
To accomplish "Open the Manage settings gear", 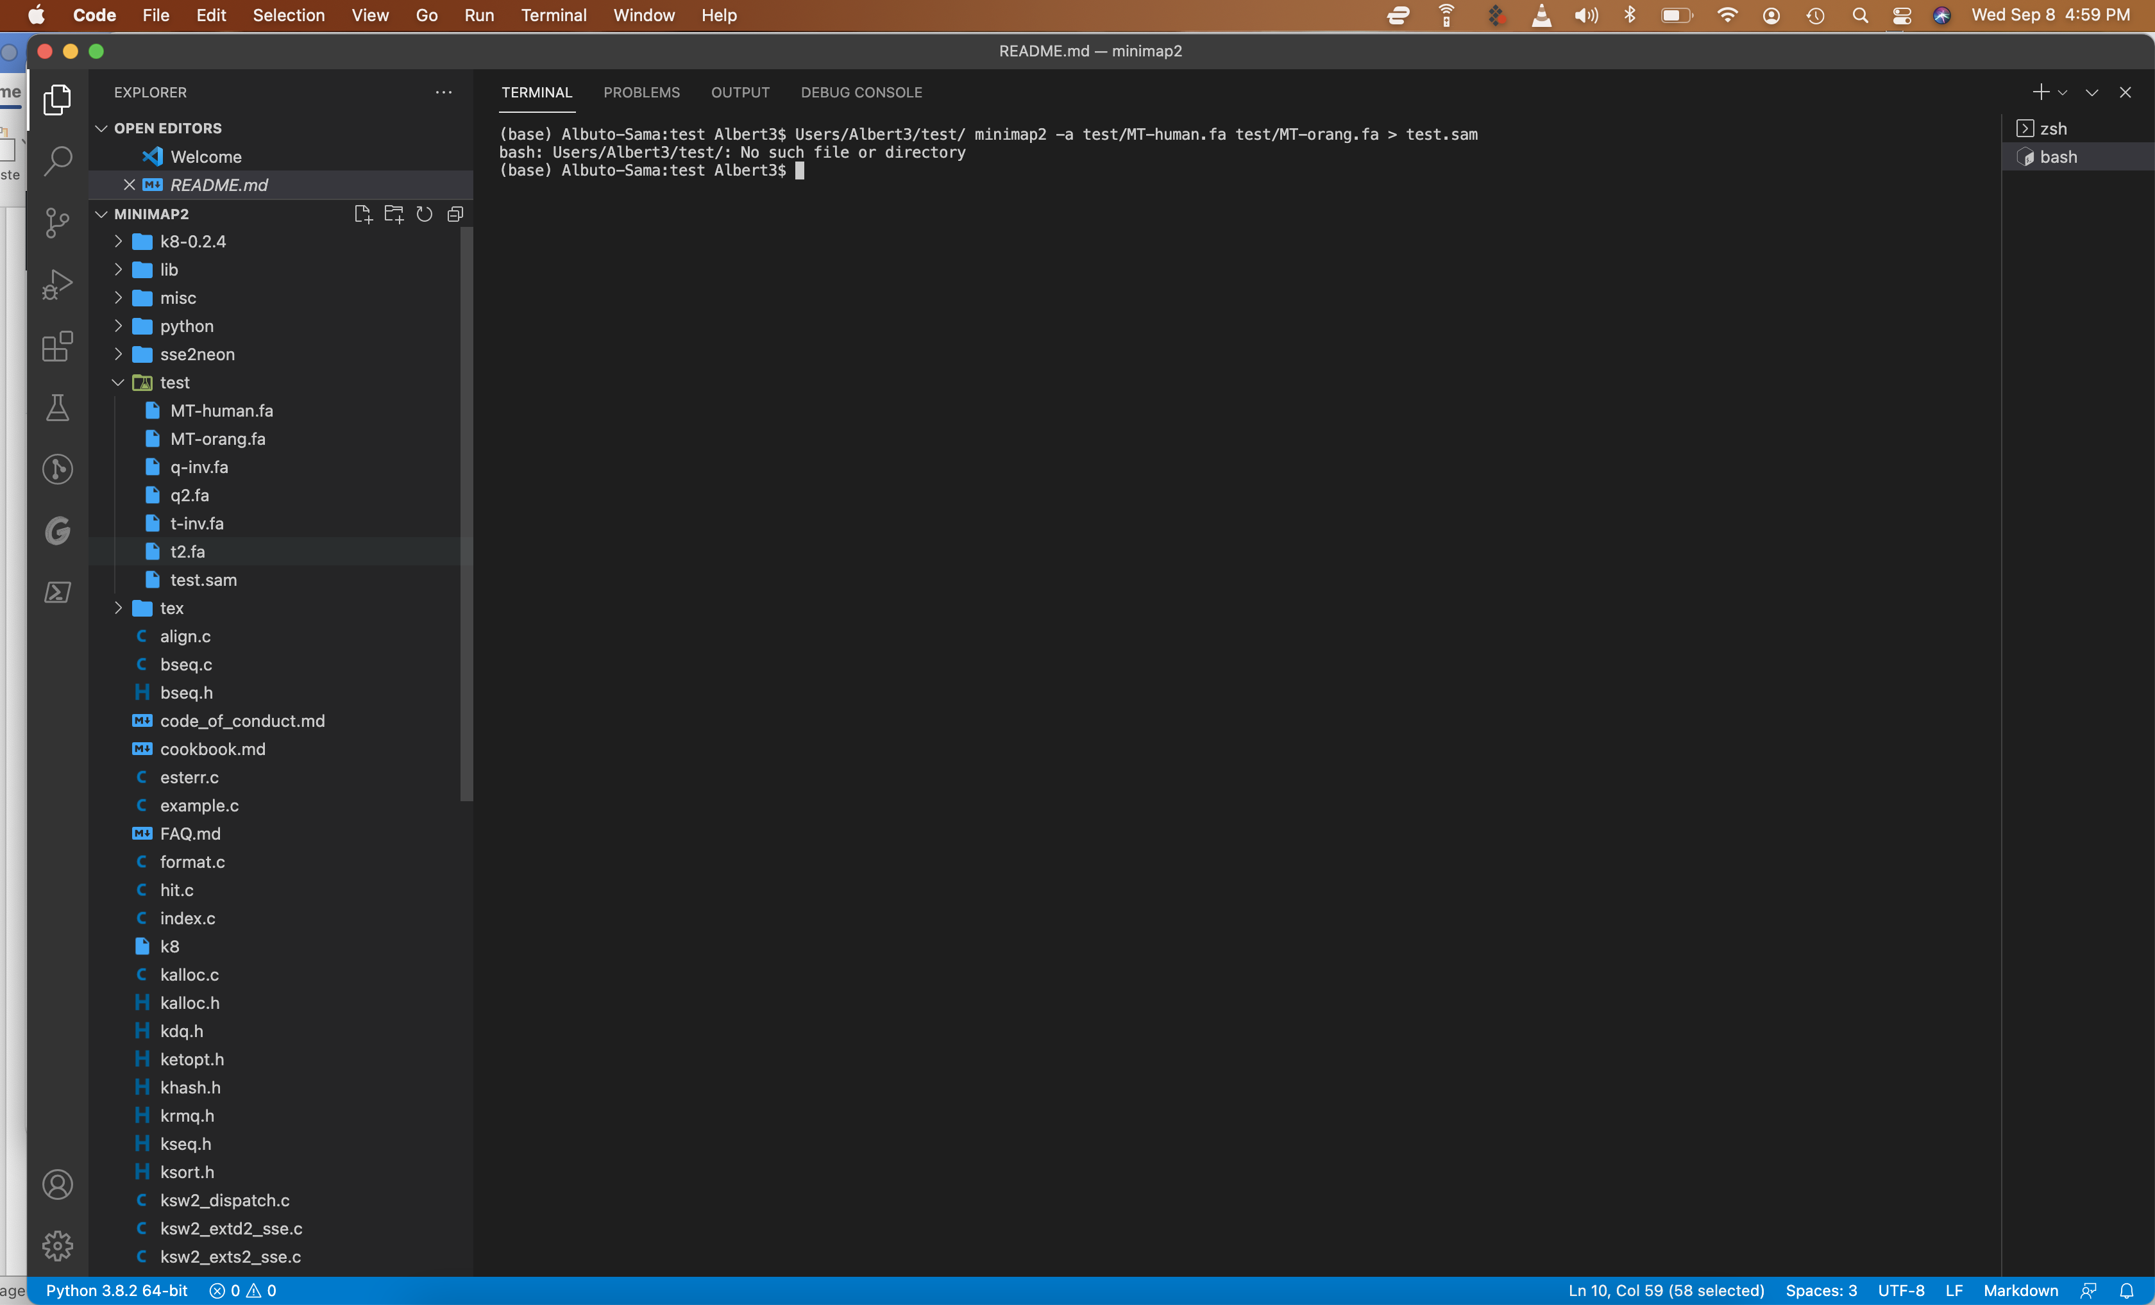I will (58, 1245).
